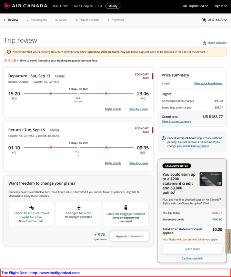Click Find out more about cancellation
This screenshot has width=231, height=277.
point(200,146)
